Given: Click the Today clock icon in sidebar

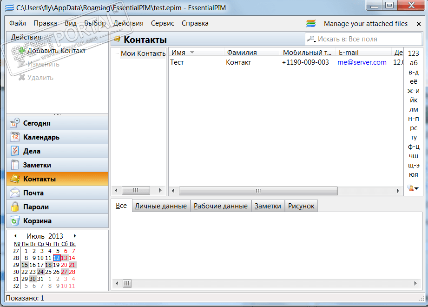Looking at the screenshot, I should 15,123.
